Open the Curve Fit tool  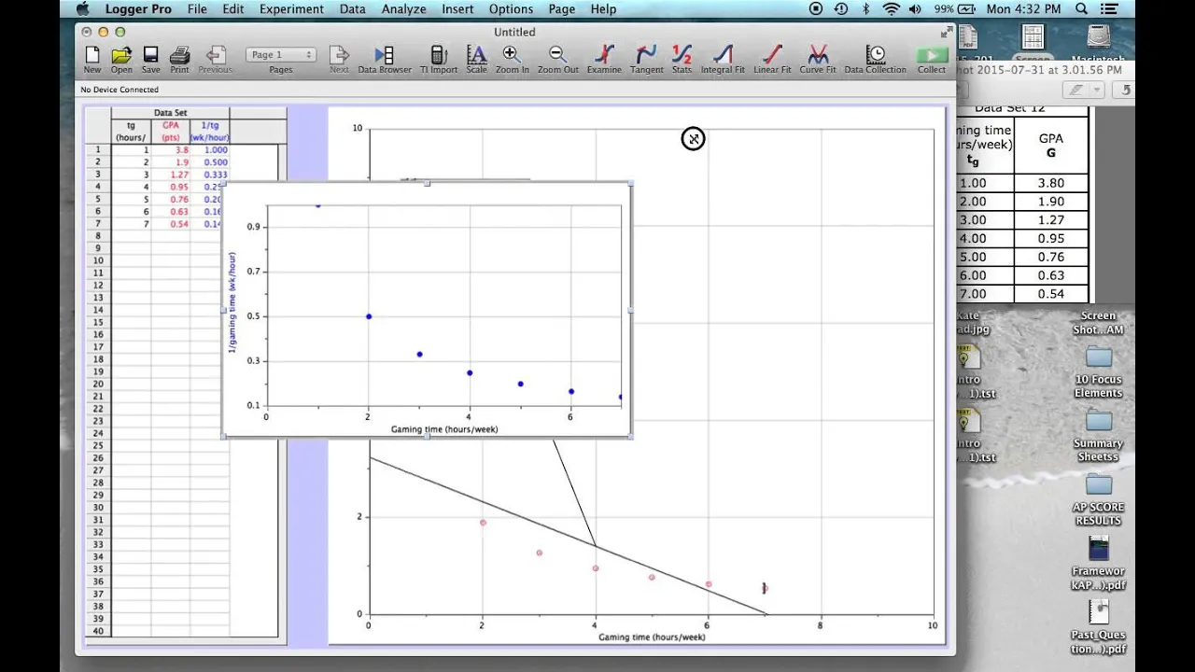[x=818, y=60]
